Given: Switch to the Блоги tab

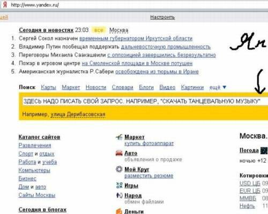Looking at the screenshot, I should coord(146,87).
